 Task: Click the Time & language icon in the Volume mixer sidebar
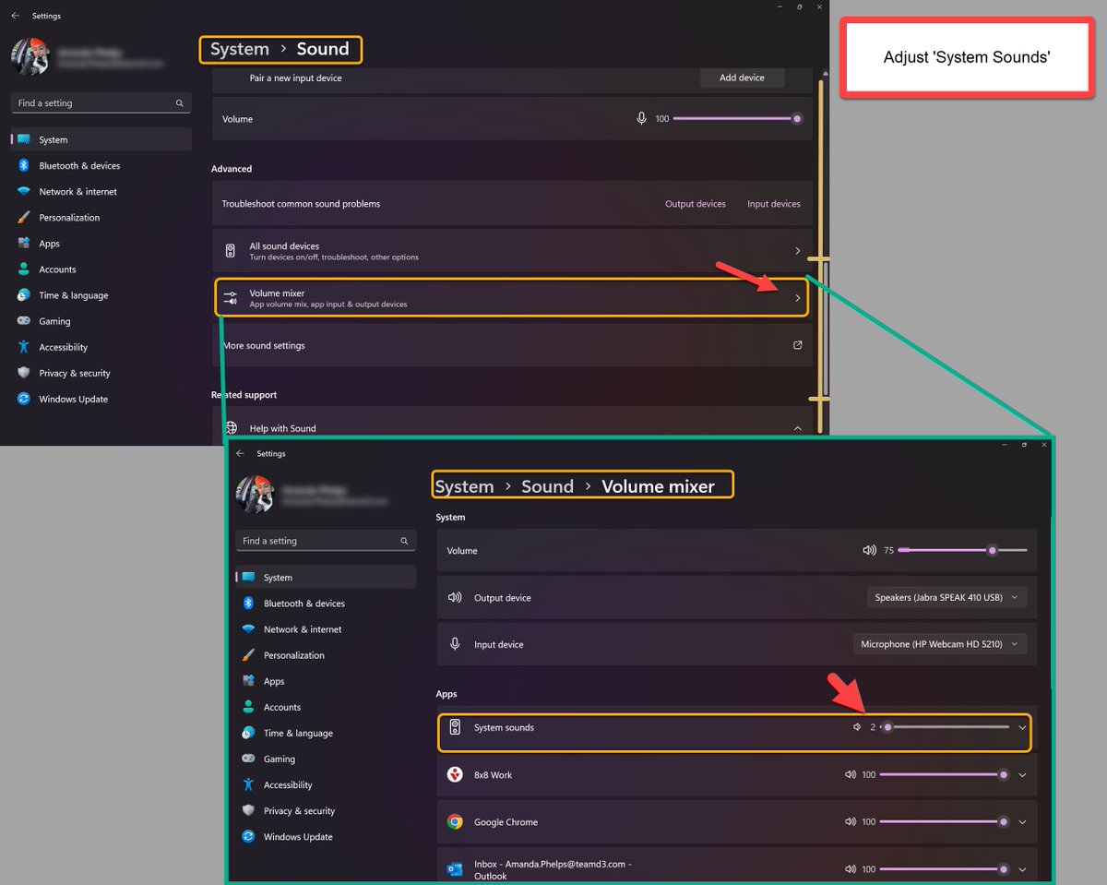[248, 733]
